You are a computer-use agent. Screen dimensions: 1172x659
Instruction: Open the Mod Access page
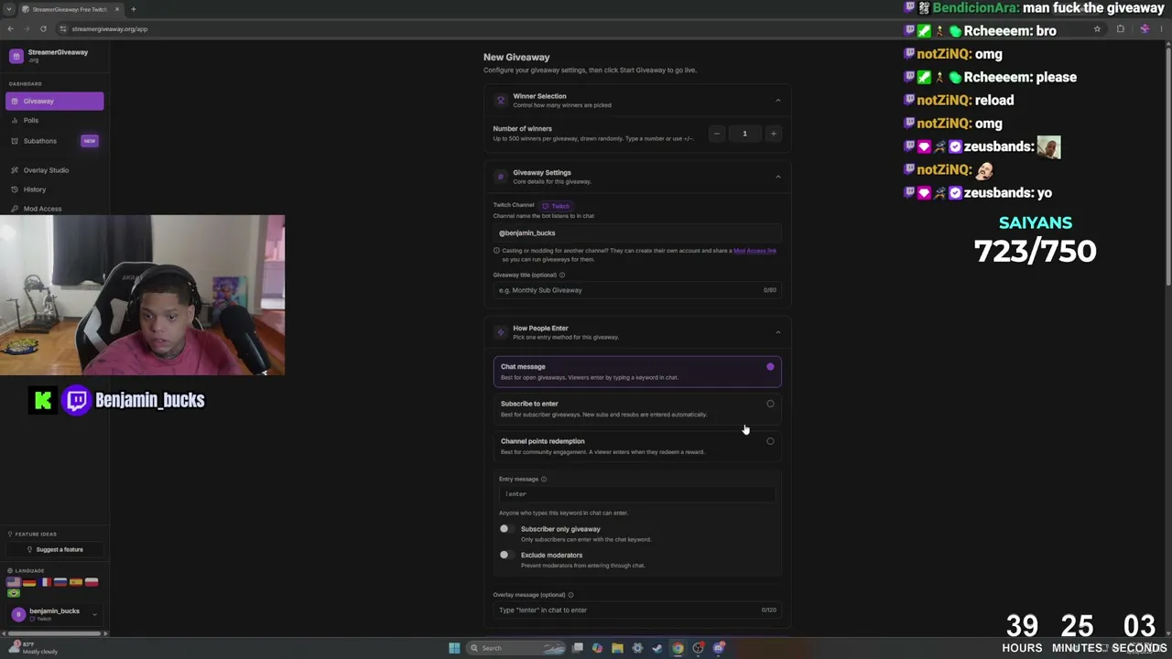pyautogui.click(x=55, y=209)
